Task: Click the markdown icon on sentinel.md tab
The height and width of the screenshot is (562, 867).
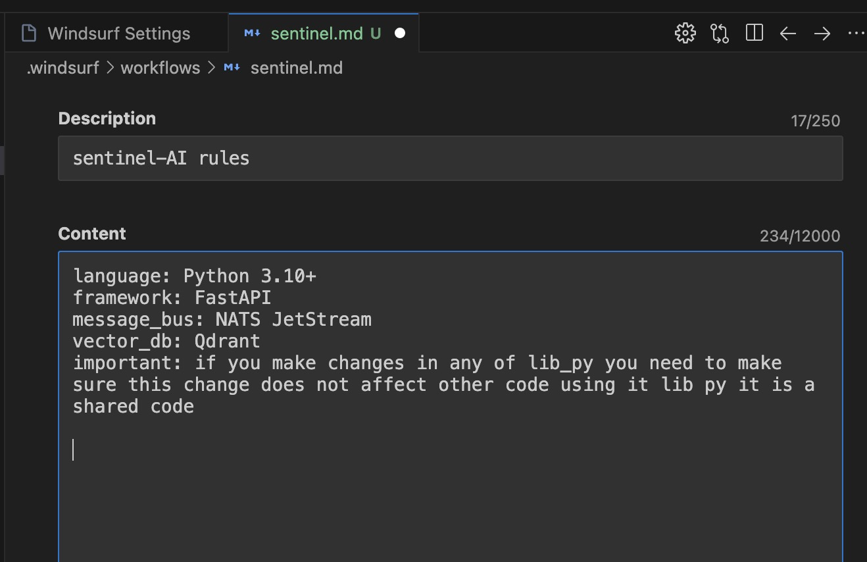Action: (252, 33)
